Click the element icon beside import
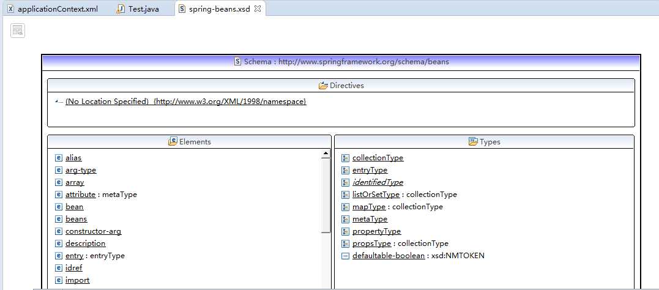This screenshot has width=659, height=290. 59,280
